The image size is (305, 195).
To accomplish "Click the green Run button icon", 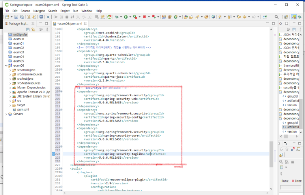I will [x=126, y=17].
